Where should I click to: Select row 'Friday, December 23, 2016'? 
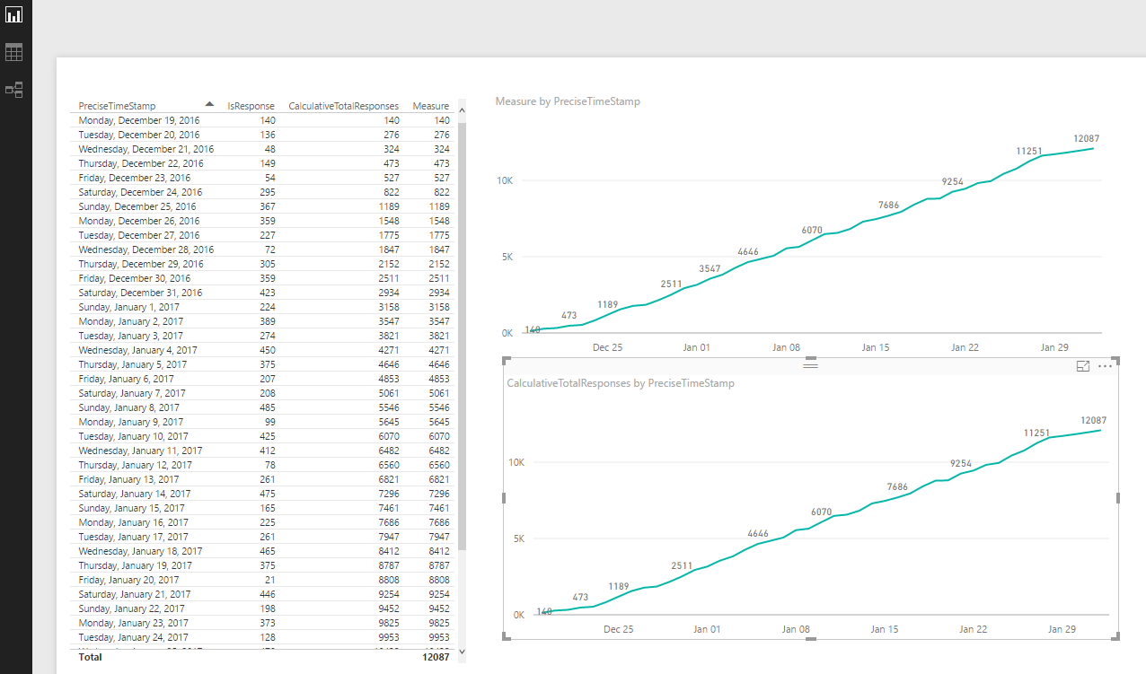click(264, 178)
